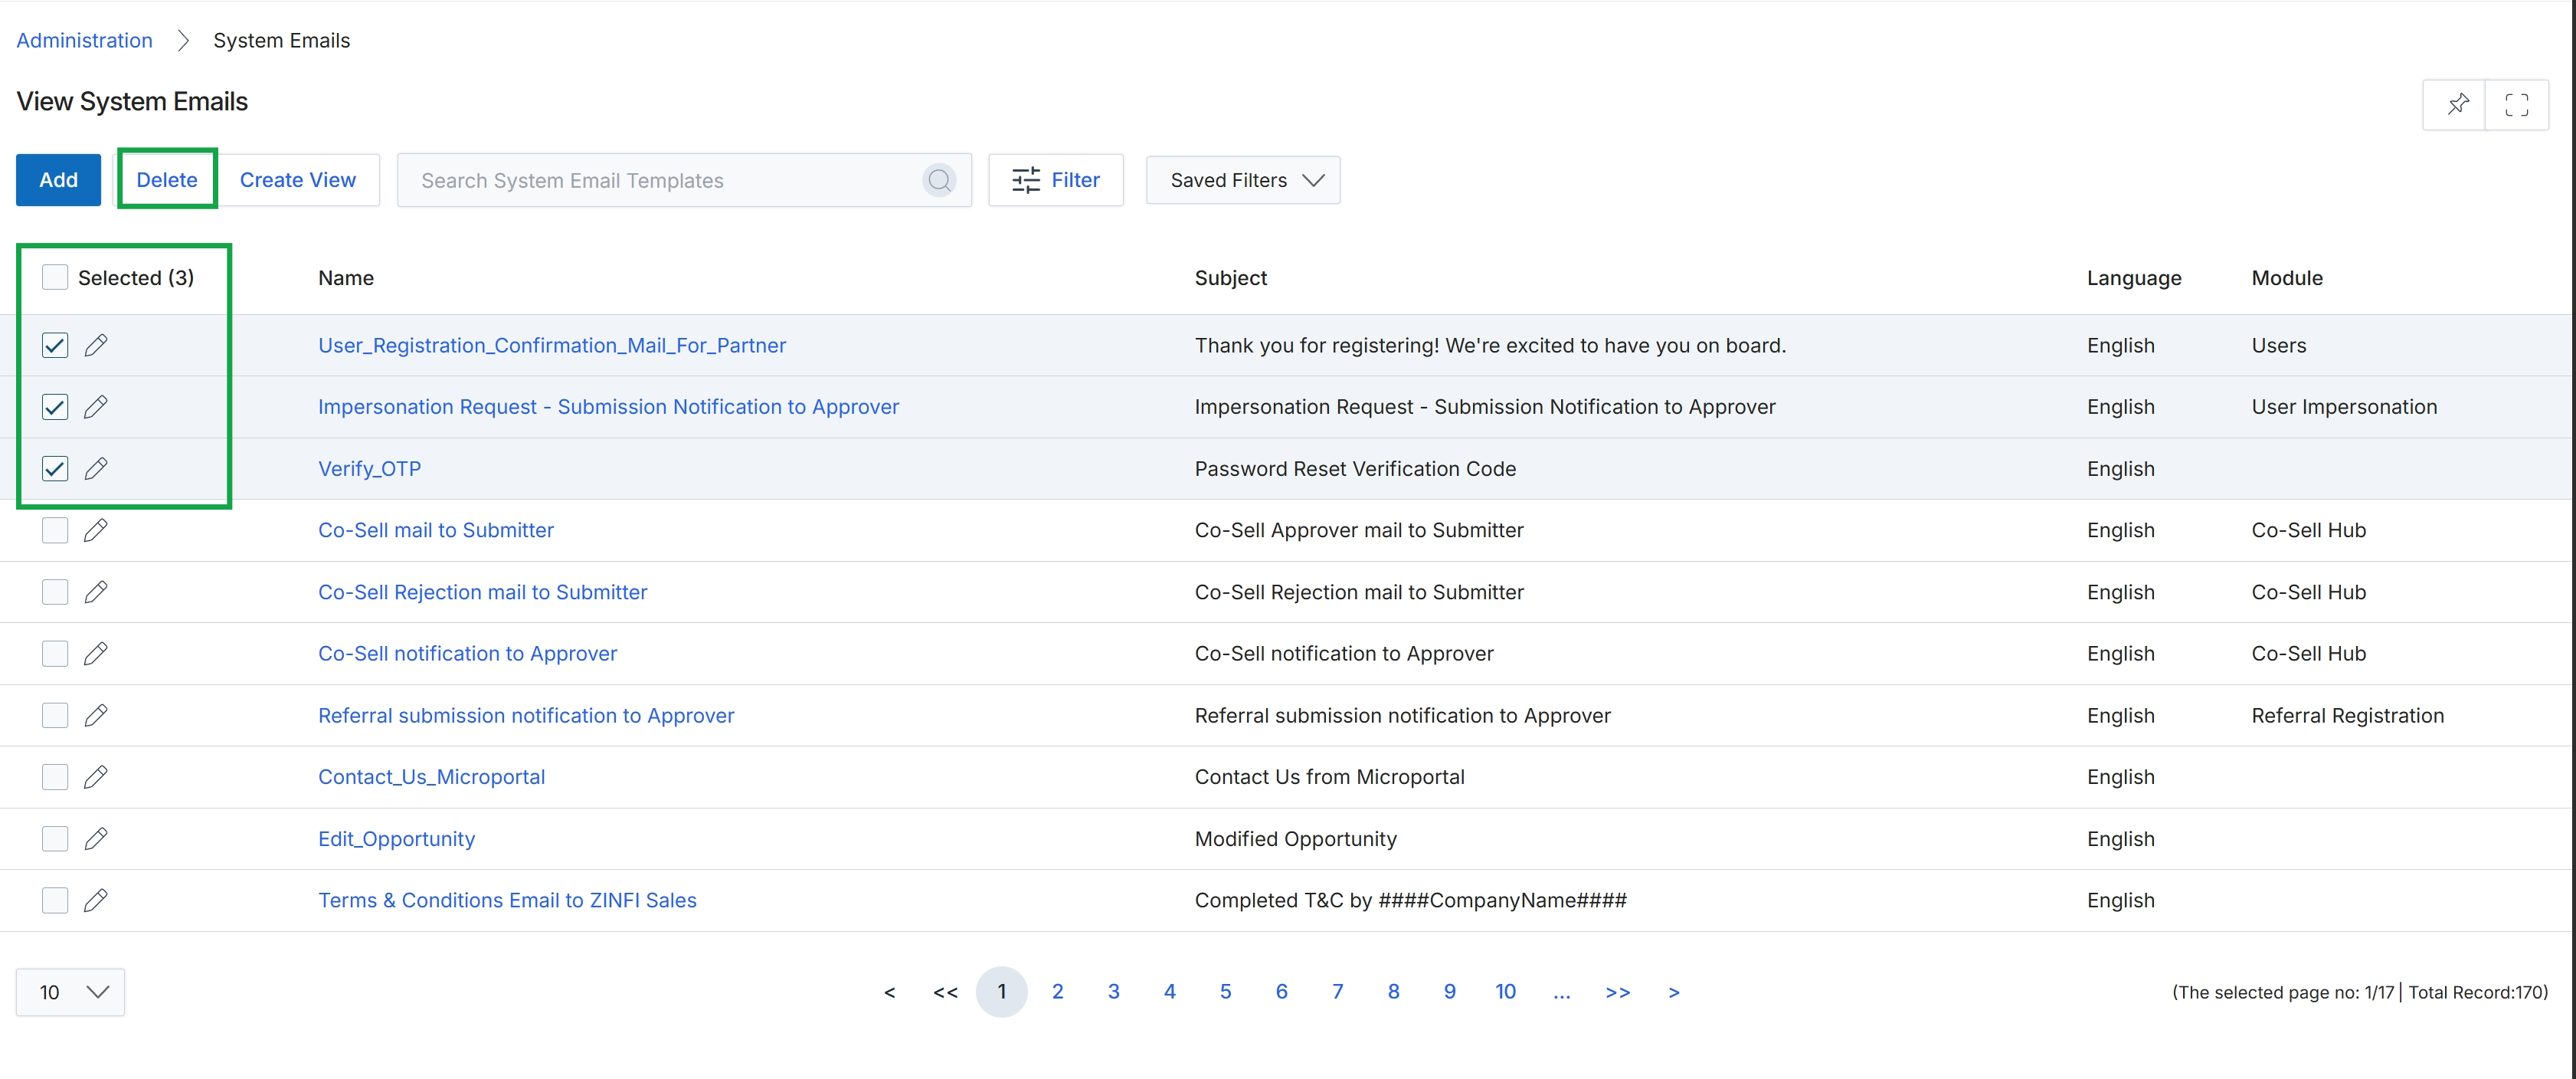Screen dimensions: 2576x1079
Task: Go to page 6
Action: pyautogui.click(x=1281, y=991)
